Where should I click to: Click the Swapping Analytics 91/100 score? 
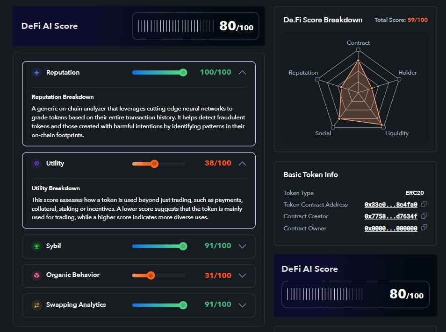[x=218, y=304]
